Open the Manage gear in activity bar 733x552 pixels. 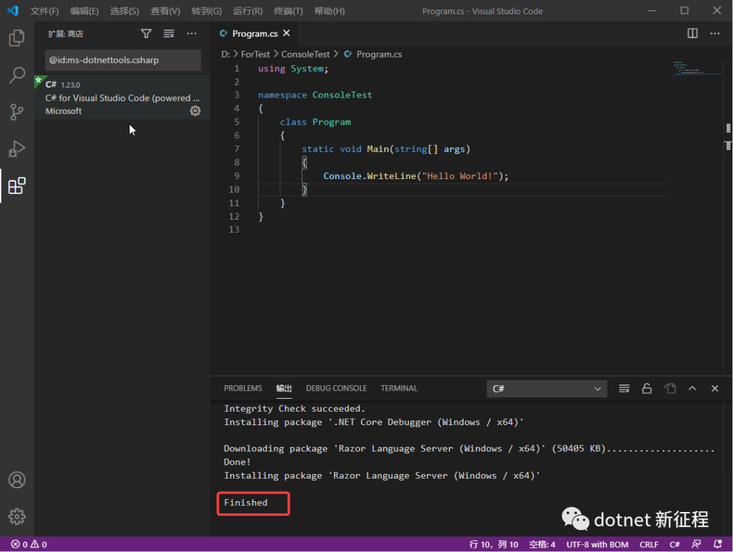pyautogui.click(x=17, y=517)
